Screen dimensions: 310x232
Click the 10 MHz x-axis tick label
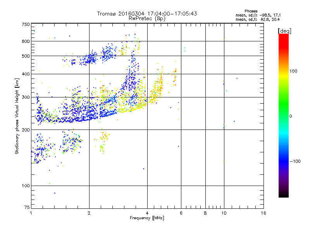click(224, 213)
